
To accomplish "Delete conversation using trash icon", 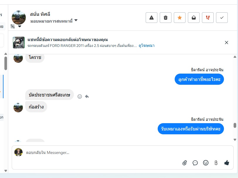I will coord(166,18).
